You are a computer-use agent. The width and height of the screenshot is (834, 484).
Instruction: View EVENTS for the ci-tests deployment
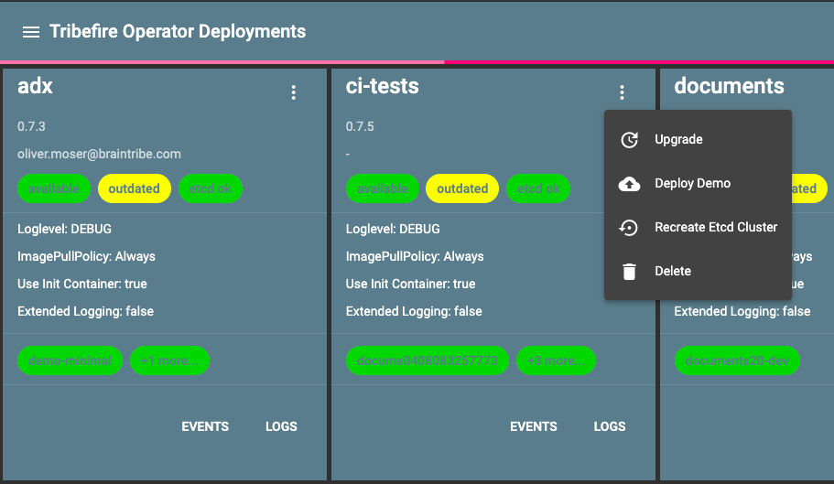pos(534,426)
